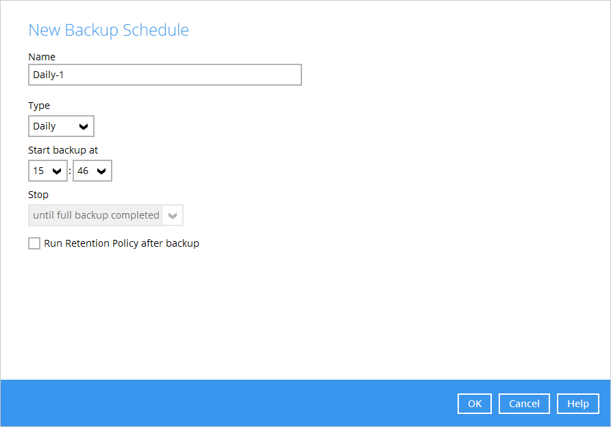This screenshot has height=427, width=611.
Task: Click the Start backup at label
Action: coord(63,150)
